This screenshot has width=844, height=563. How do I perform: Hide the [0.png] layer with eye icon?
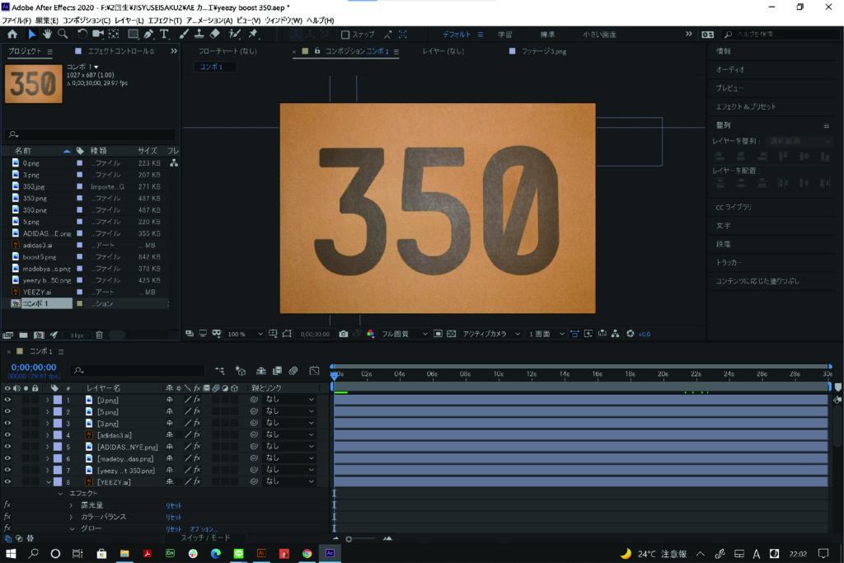(x=8, y=400)
